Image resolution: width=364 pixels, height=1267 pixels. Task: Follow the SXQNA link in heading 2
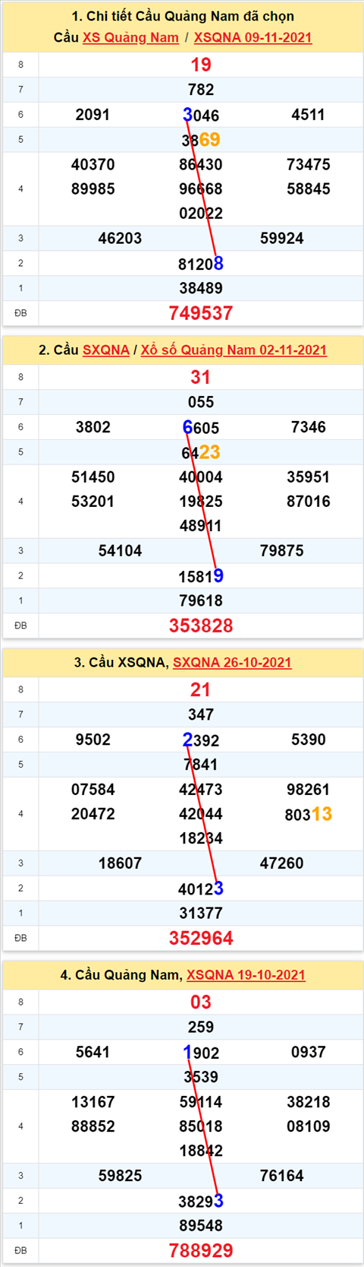pyautogui.click(x=106, y=350)
